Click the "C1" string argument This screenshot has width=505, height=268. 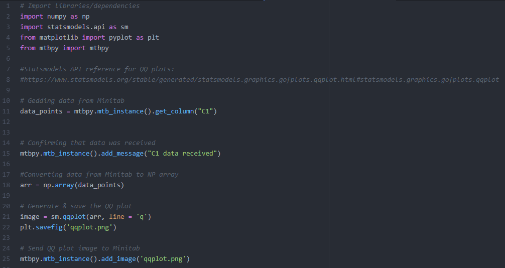pyautogui.click(x=207, y=111)
